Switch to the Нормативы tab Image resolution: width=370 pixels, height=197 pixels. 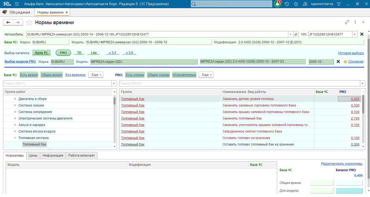point(15,156)
